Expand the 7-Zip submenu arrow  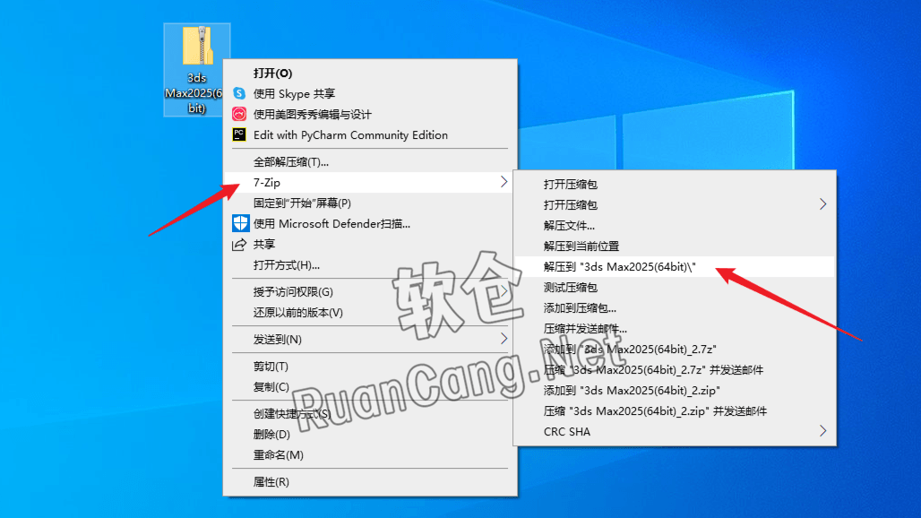[x=504, y=183]
